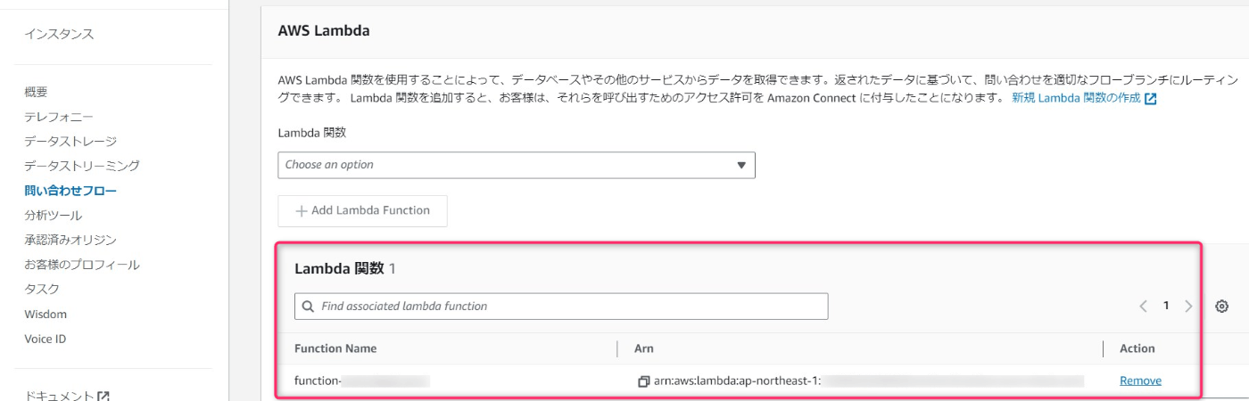Focus the Find associated lambda function search box
This screenshot has width=1249, height=401.
click(561, 307)
